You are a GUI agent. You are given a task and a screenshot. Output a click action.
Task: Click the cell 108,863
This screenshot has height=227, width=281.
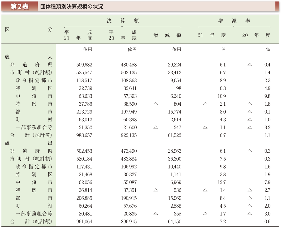tap(129, 80)
